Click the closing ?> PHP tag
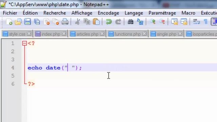 click(x=31, y=84)
